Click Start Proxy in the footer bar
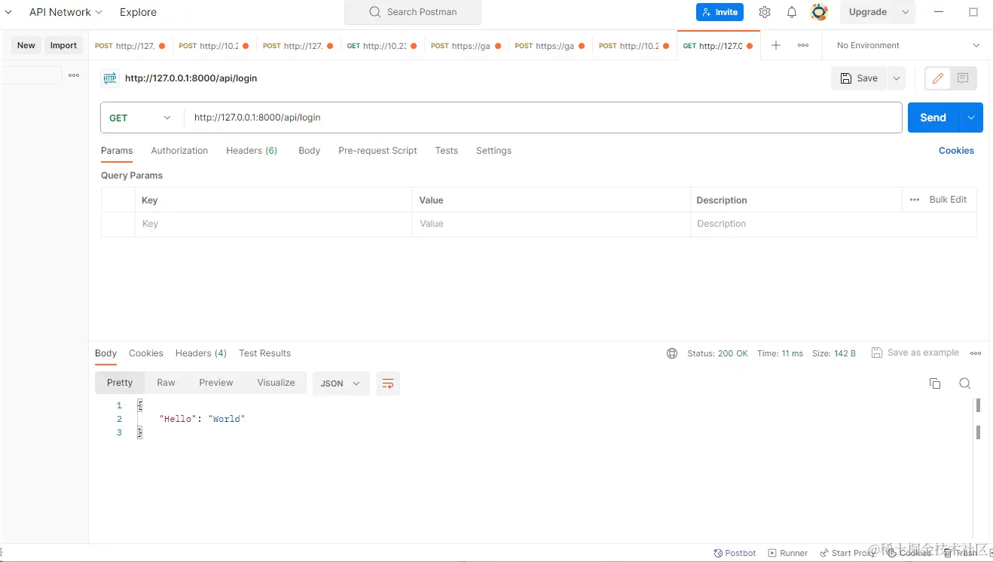The height and width of the screenshot is (562, 993). pos(848,553)
